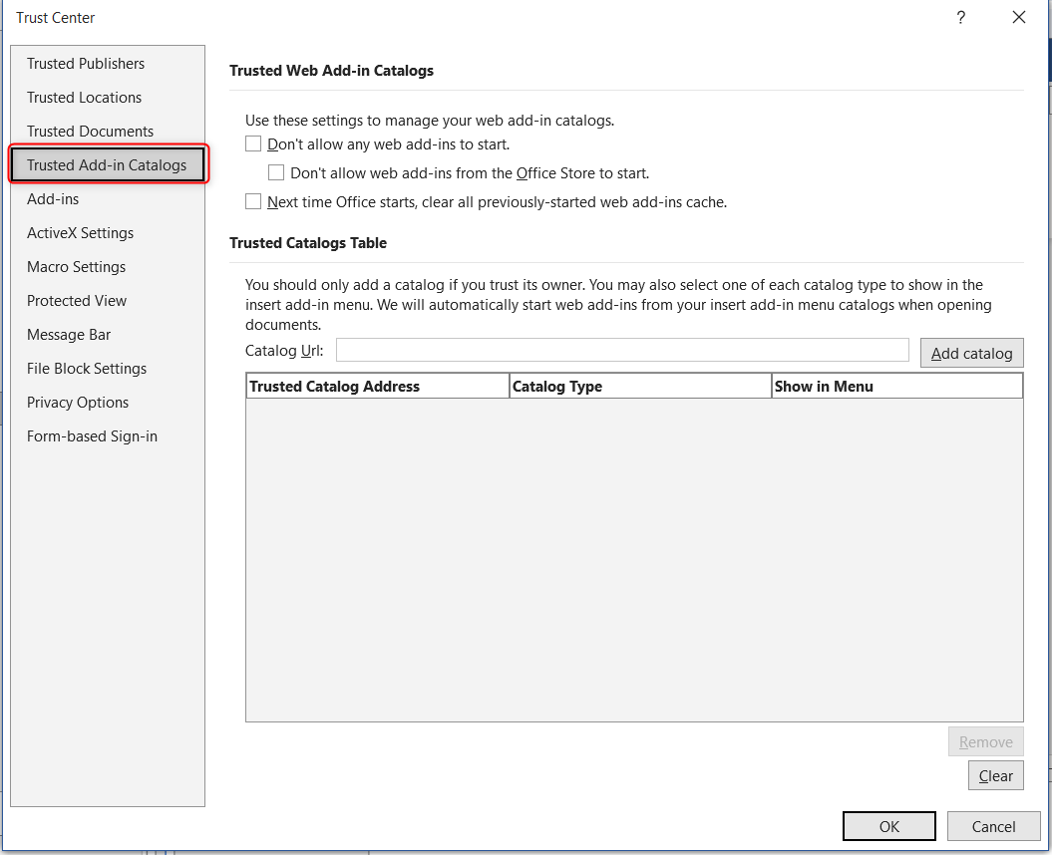Confirm settings with OK

[x=888, y=825]
